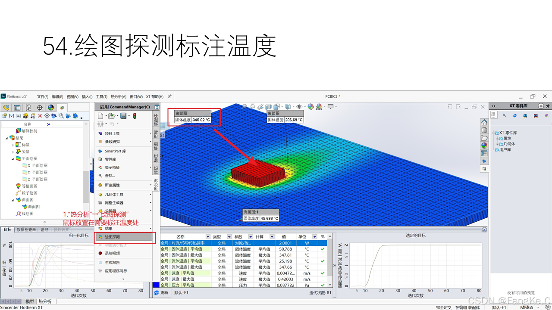Open the DimXpert crosshair tab
552x310 pixels.
(40, 108)
